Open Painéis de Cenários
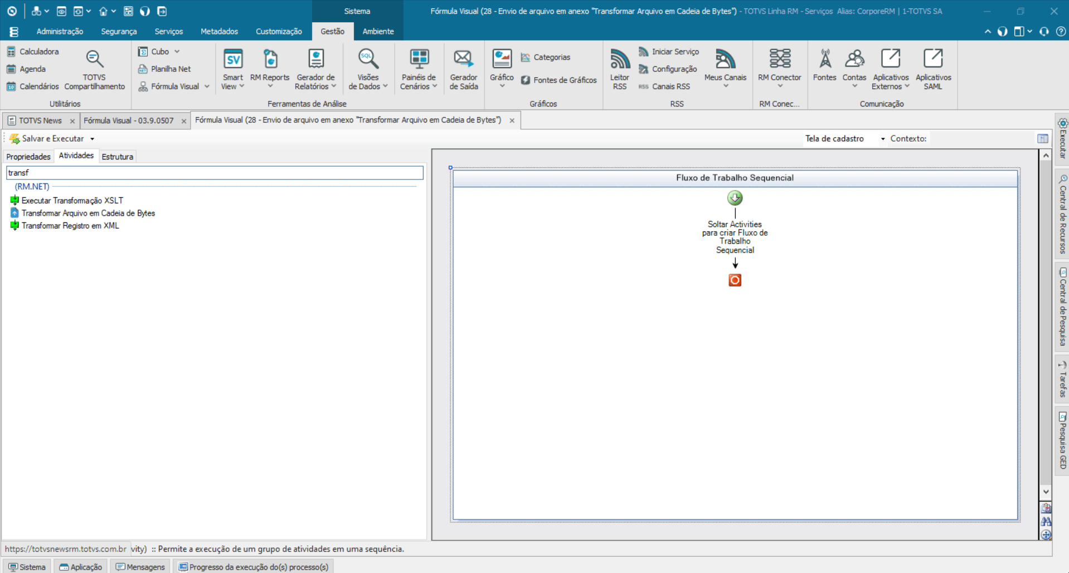The width and height of the screenshot is (1069, 573). click(x=419, y=70)
